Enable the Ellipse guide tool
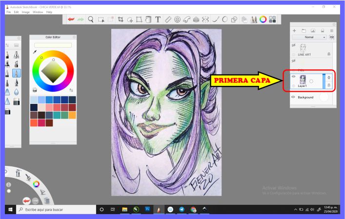This screenshot has width=345, height=219. pyautogui.click(x=177, y=20)
